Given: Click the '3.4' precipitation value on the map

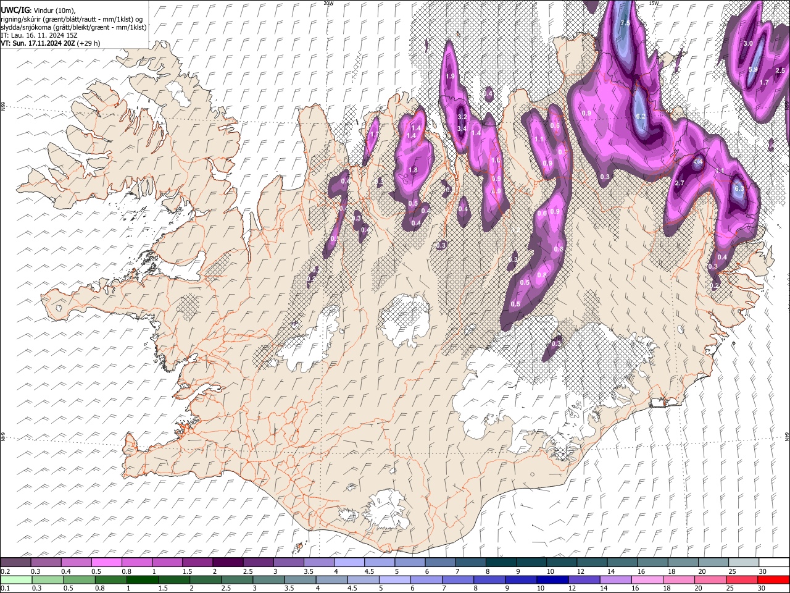Looking at the screenshot, I should [x=462, y=128].
